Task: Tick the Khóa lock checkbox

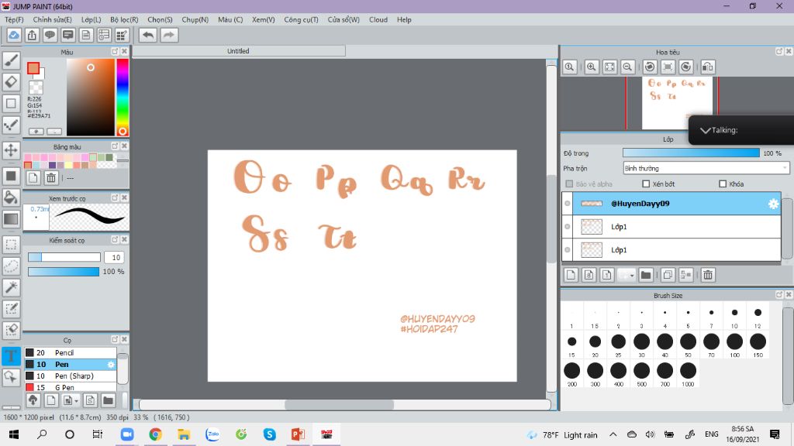Action: tap(723, 184)
